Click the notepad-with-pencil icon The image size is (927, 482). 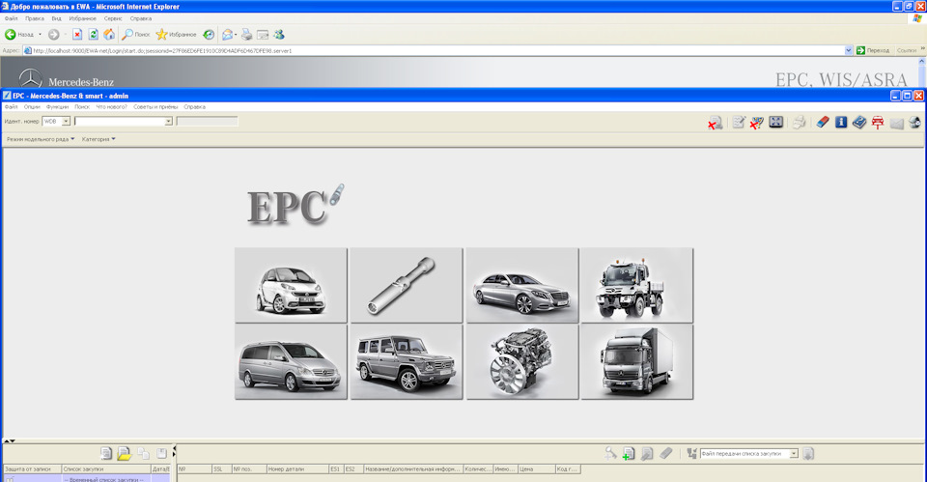coord(739,123)
